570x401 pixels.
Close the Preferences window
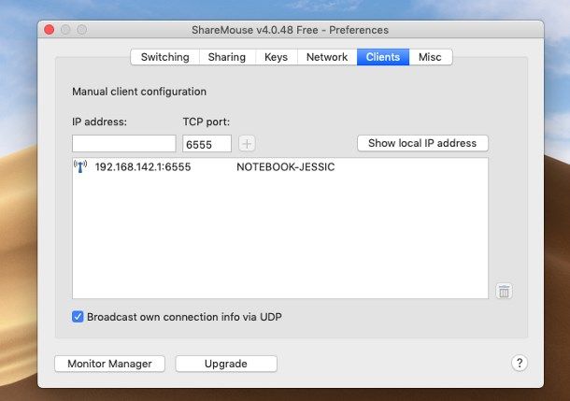50,30
